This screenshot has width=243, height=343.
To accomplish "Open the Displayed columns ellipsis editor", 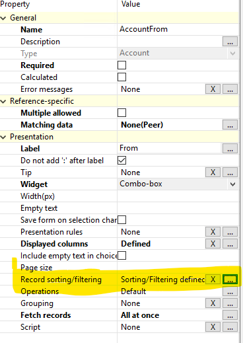I will point(230,244).
